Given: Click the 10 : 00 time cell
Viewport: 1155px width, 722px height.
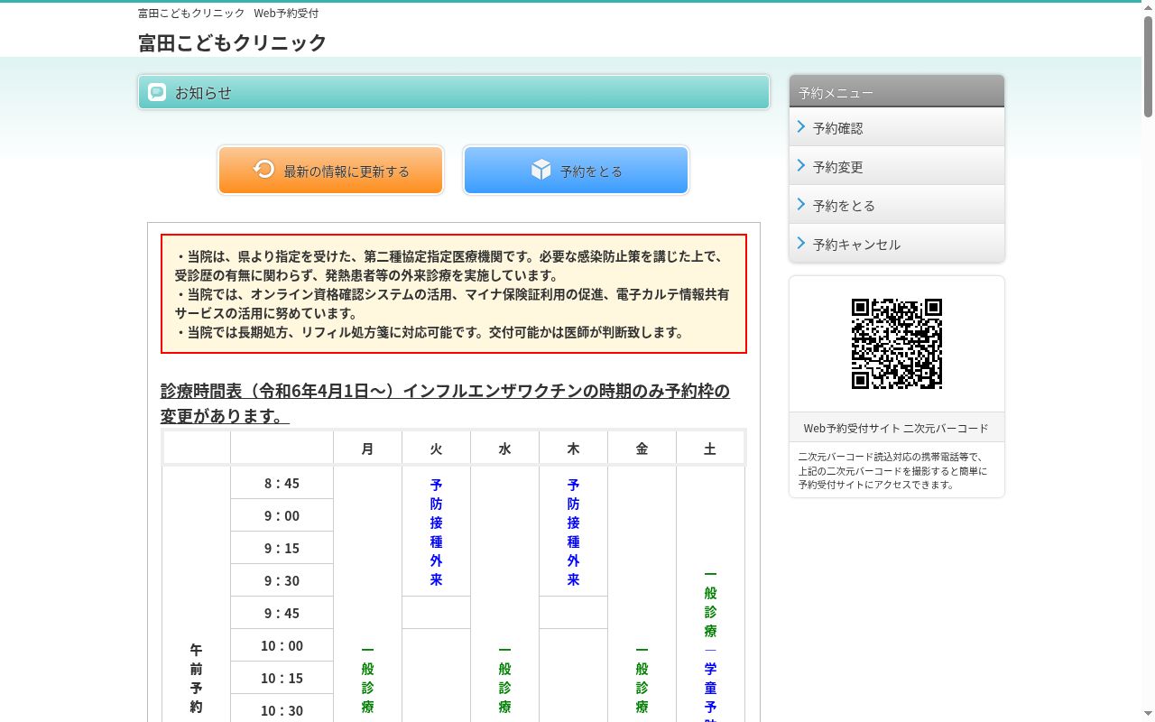Looking at the screenshot, I should coord(282,645).
